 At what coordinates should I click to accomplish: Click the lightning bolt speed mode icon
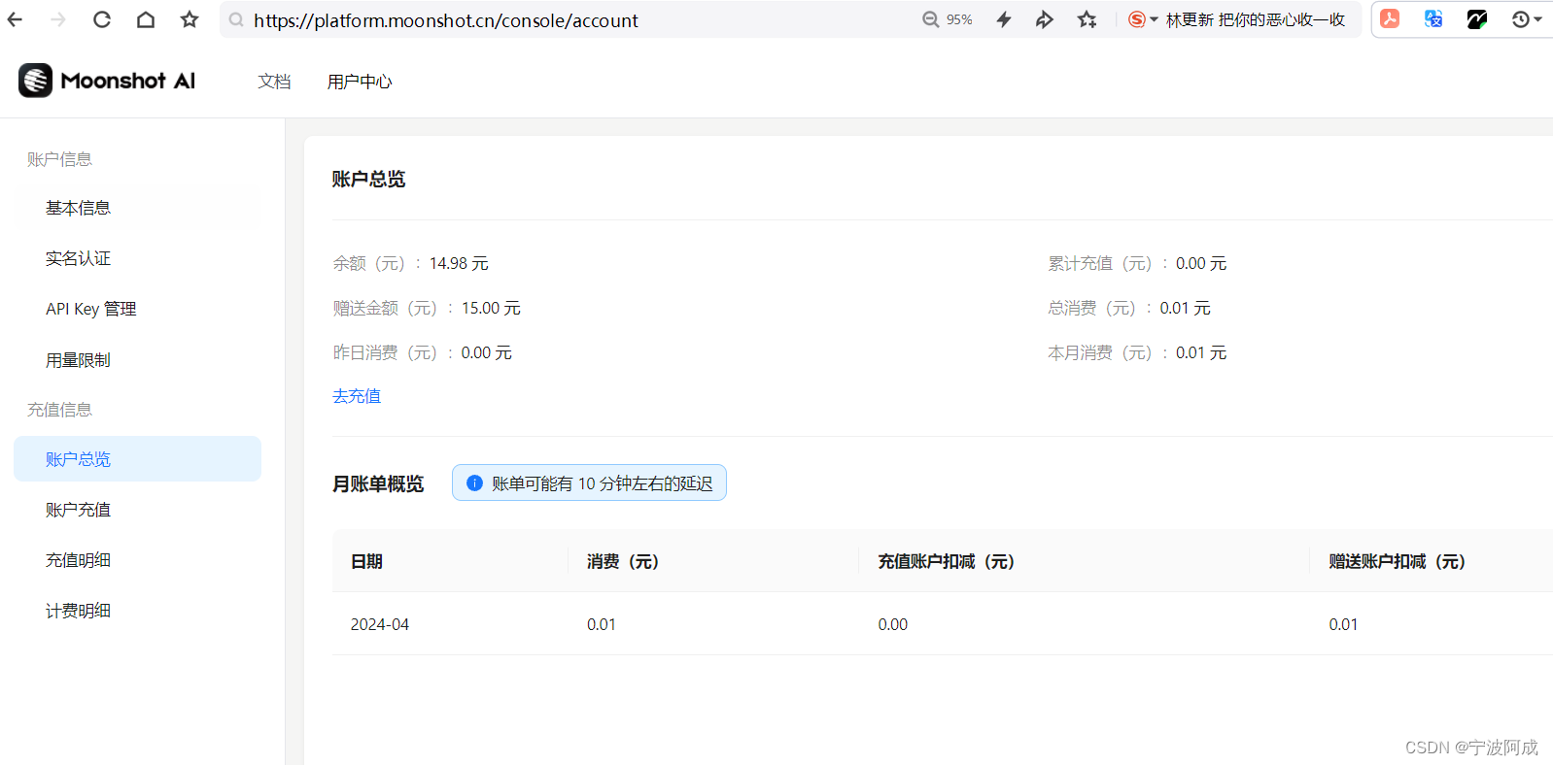tap(1004, 19)
